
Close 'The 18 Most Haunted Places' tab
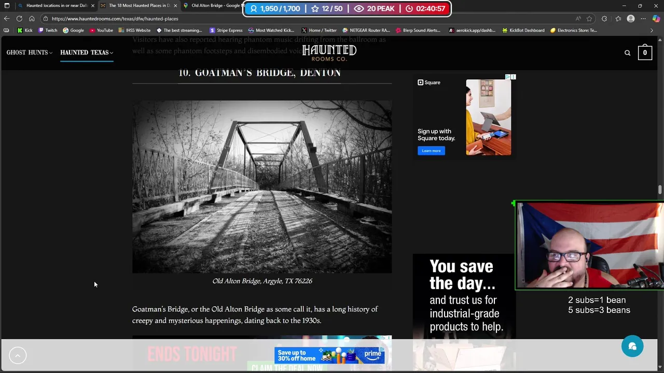pyautogui.click(x=175, y=6)
